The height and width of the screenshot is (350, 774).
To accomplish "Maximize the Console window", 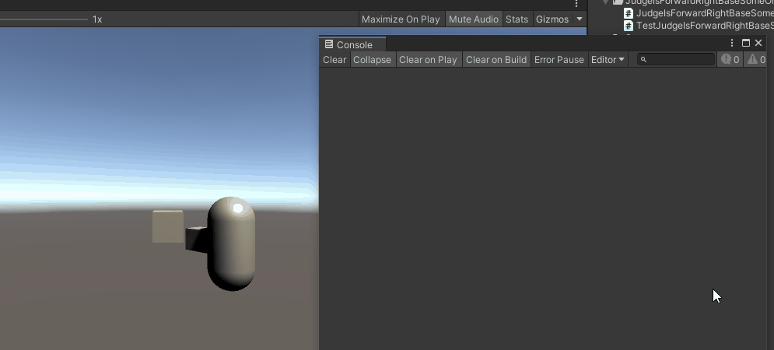I will click(746, 43).
